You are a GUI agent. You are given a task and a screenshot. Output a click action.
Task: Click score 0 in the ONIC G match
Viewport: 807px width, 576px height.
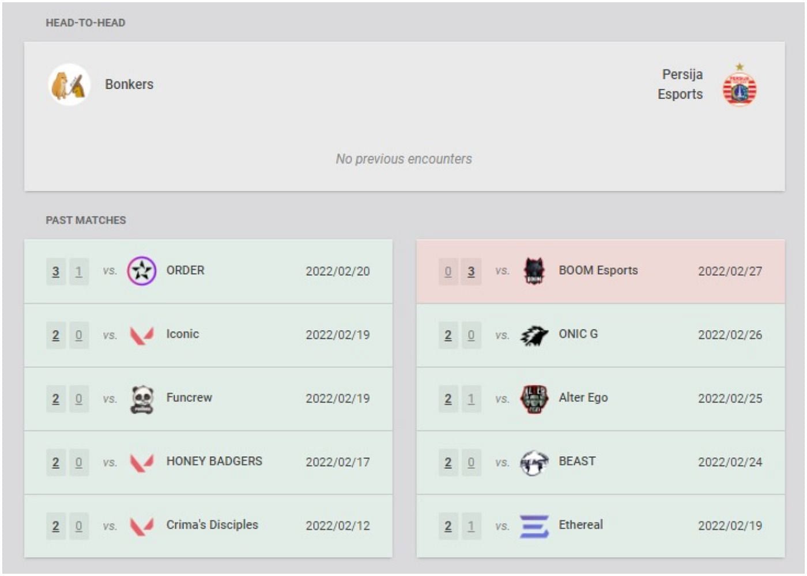471,335
